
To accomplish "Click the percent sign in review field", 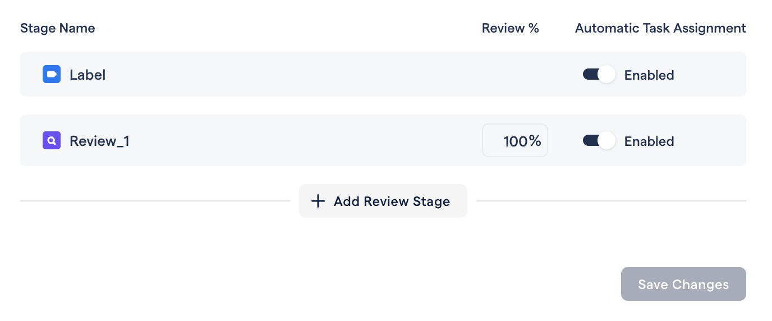I will tap(535, 141).
